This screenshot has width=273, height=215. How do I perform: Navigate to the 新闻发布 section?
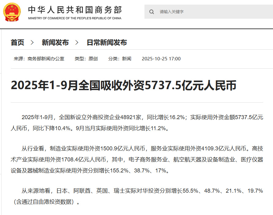point(55,43)
